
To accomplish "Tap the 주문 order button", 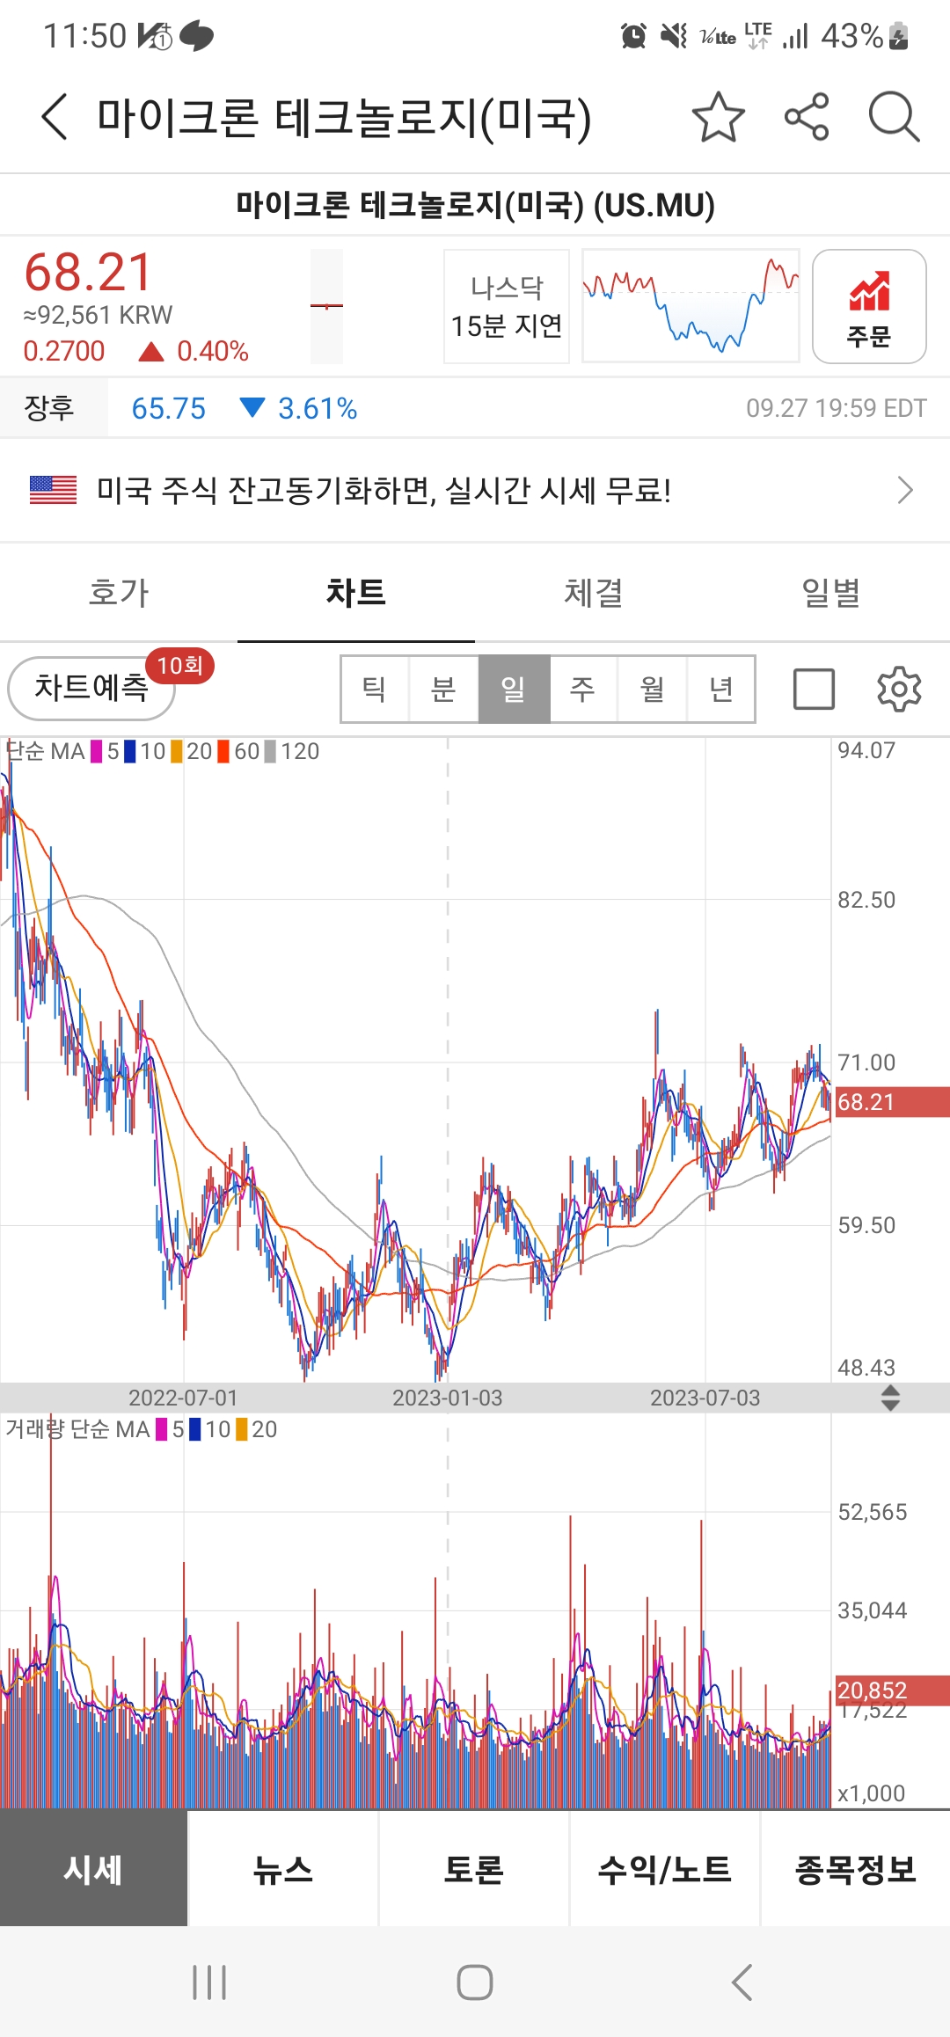I will pyautogui.click(x=869, y=306).
